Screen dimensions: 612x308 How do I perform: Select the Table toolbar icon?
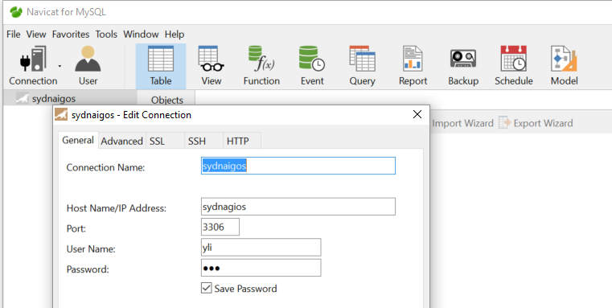[161, 66]
